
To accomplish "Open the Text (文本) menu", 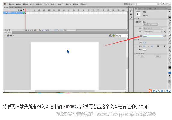I will (46, 4).
